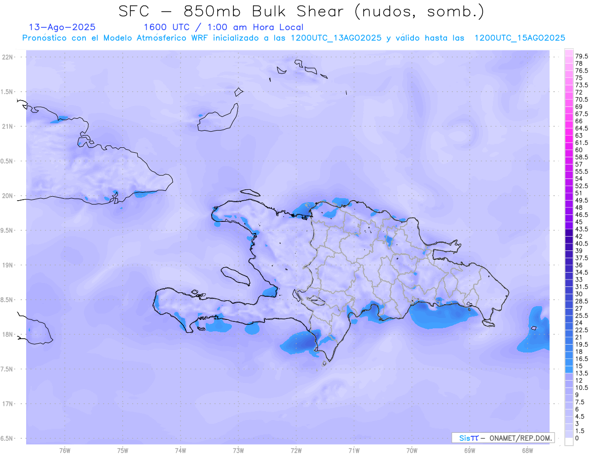Click the white colorbar box below the 0 label

pyautogui.click(x=569, y=442)
